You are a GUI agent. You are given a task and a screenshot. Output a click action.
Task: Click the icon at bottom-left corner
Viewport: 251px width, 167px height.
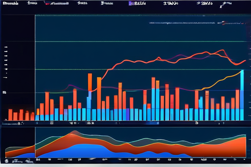tap(6, 161)
